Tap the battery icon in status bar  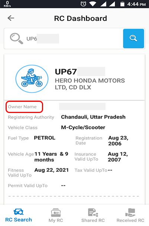pos(122,4)
